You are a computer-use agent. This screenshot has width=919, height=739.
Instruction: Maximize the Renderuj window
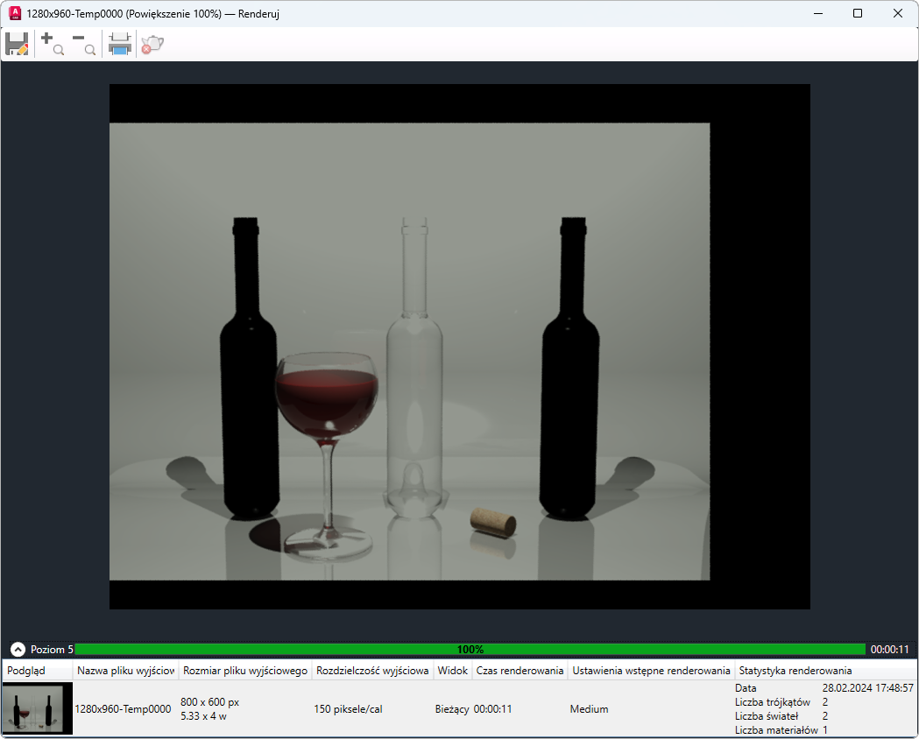click(x=858, y=13)
